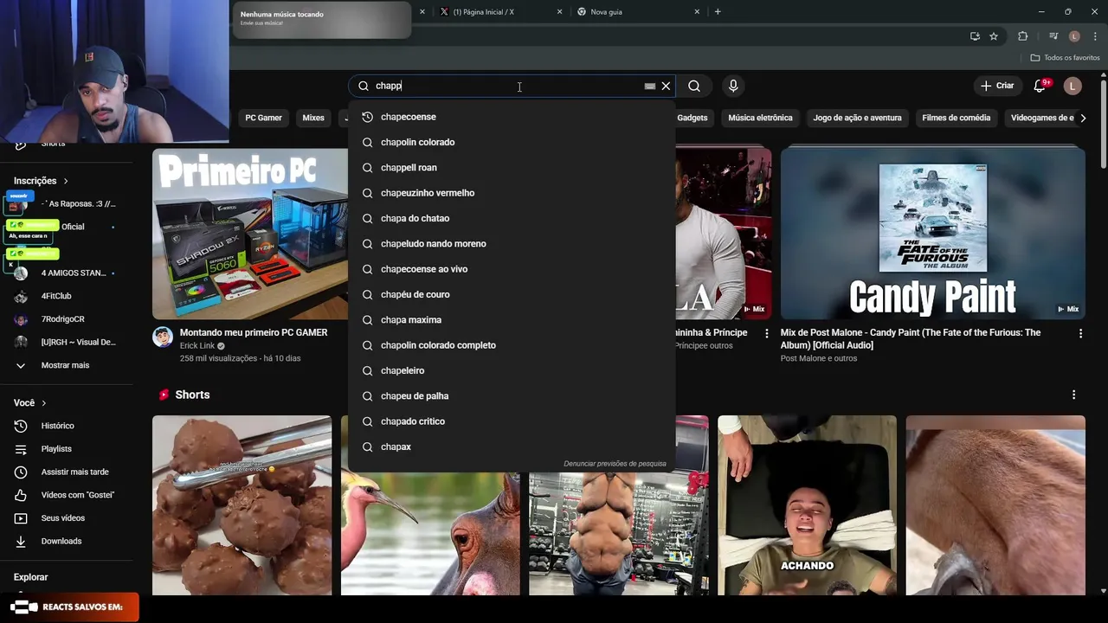Open Erick Link channel avatar
Image resolution: width=1108 pixels, height=623 pixels.
[163, 337]
